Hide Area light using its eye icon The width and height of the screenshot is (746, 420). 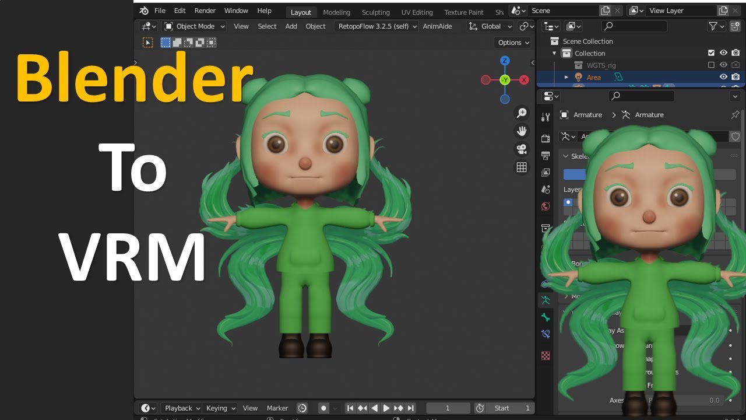point(723,77)
